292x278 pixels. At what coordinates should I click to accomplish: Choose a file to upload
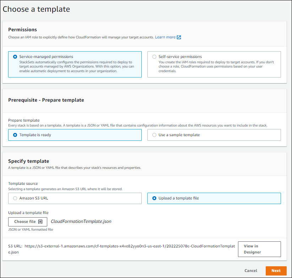tap(27, 221)
